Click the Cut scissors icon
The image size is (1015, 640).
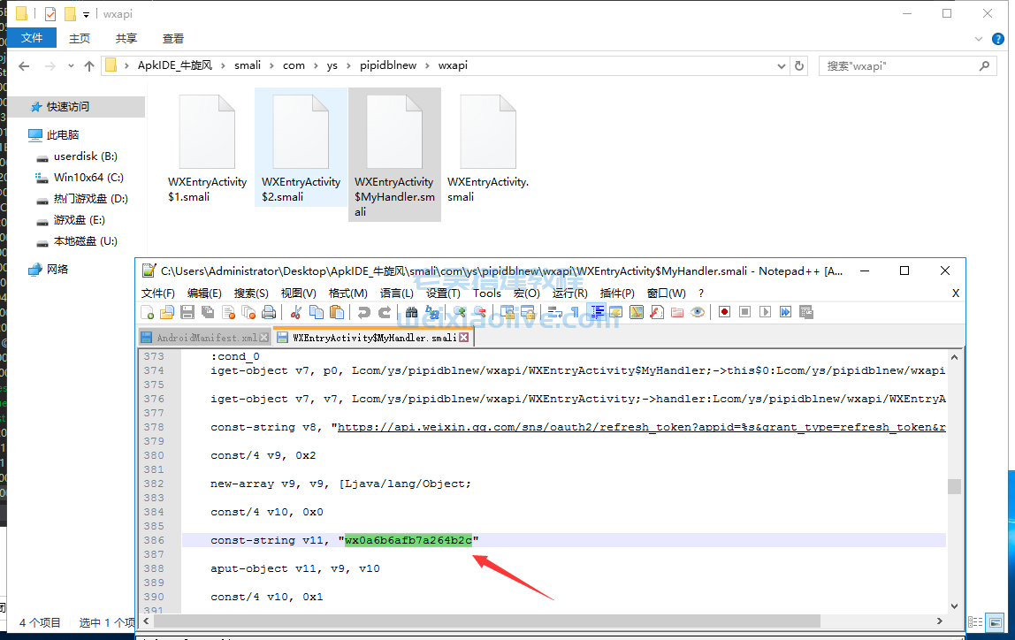coord(296,312)
